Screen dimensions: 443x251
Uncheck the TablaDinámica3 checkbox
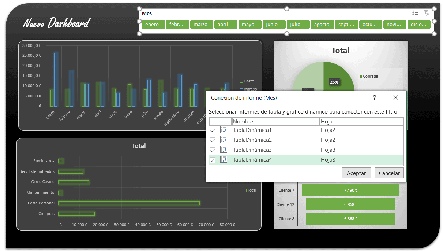[x=213, y=150]
